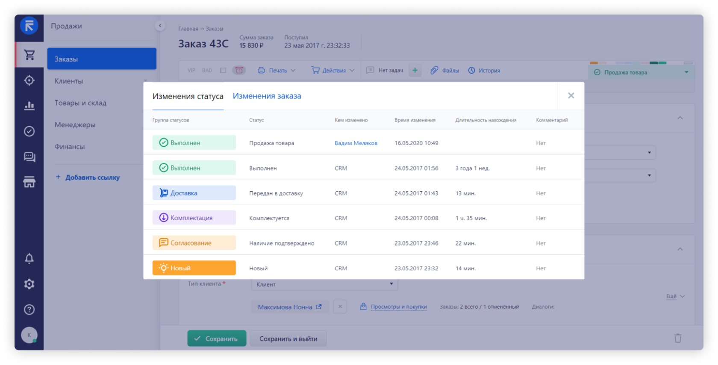
Task: Open the Действия dropdown
Action: point(333,71)
